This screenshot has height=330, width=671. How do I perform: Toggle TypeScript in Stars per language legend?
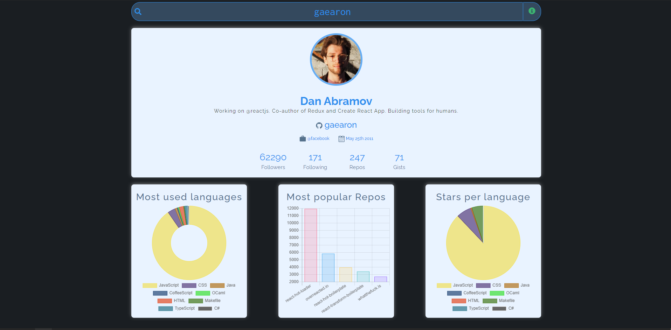[471, 308]
